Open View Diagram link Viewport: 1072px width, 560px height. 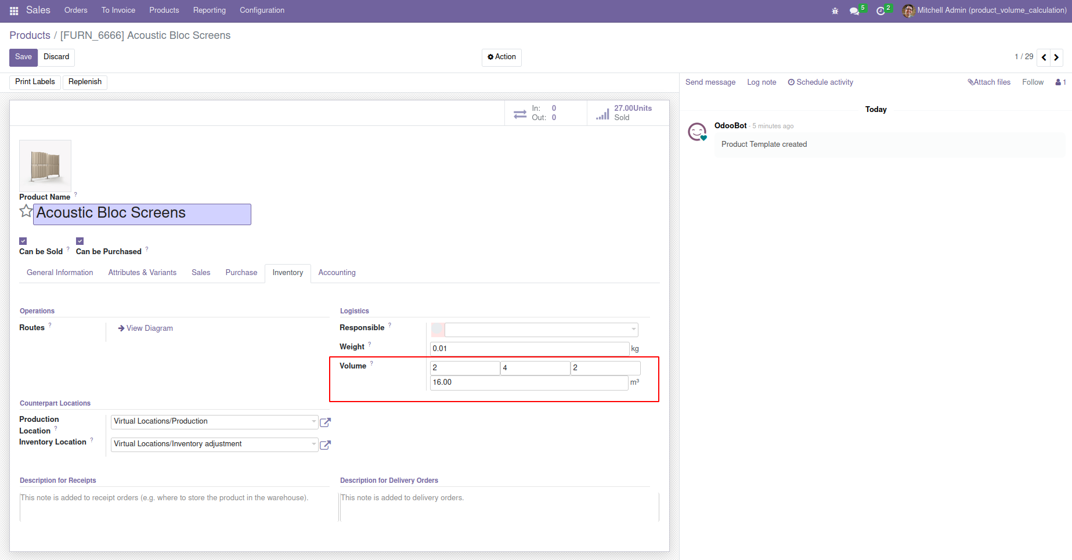coord(145,328)
